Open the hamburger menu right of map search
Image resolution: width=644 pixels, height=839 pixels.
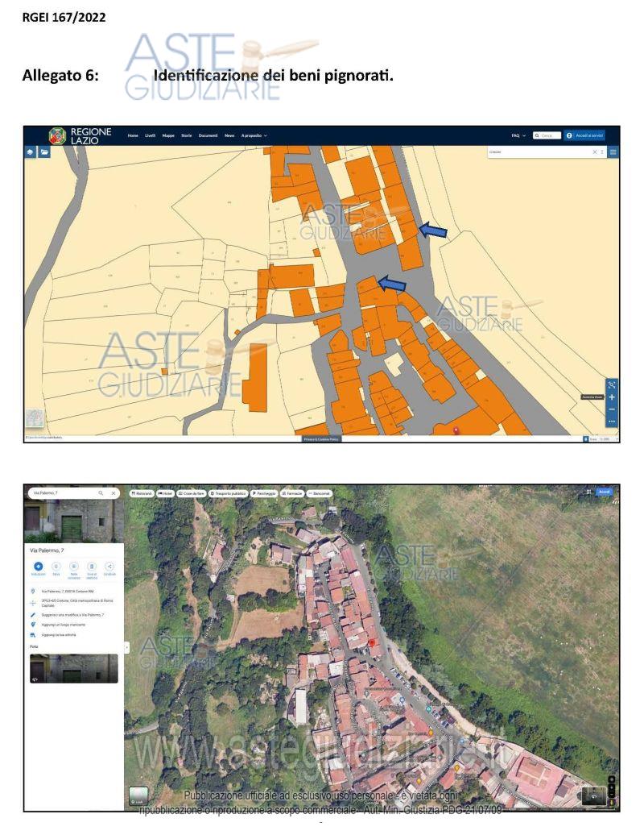pyautogui.click(x=613, y=152)
